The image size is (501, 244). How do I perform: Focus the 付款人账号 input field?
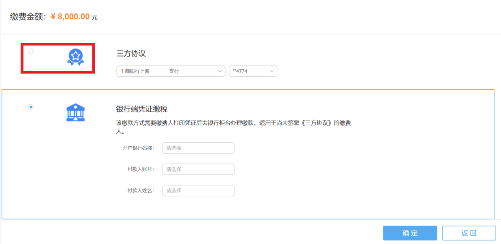coord(198,169)
